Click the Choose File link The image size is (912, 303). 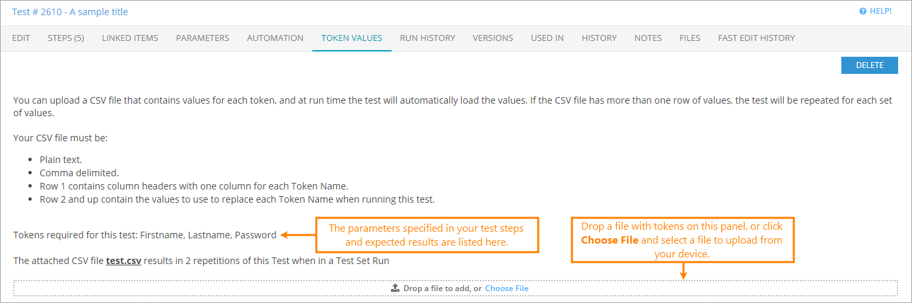click(507, 288)
